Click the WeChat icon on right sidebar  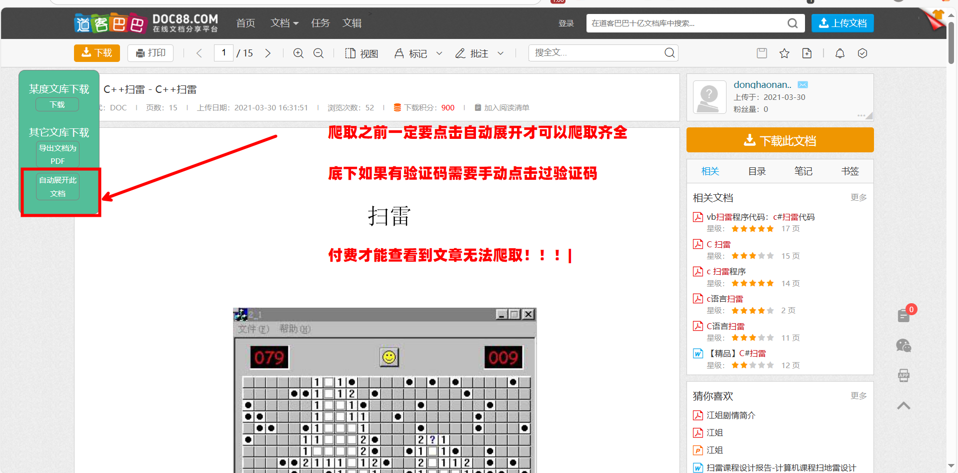click(x=903, y=346)
